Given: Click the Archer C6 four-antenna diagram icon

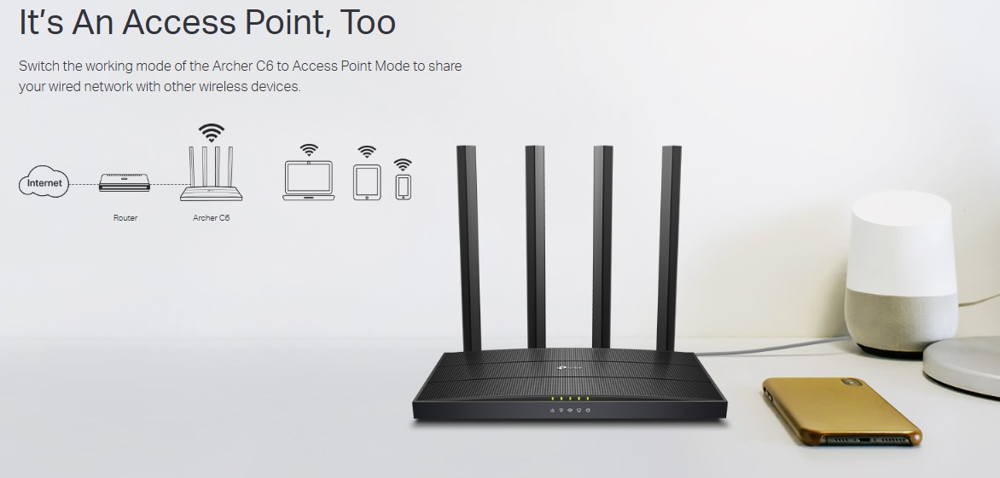Looking at the screenshot, I should pyautogui.click(x=211, y=174).
